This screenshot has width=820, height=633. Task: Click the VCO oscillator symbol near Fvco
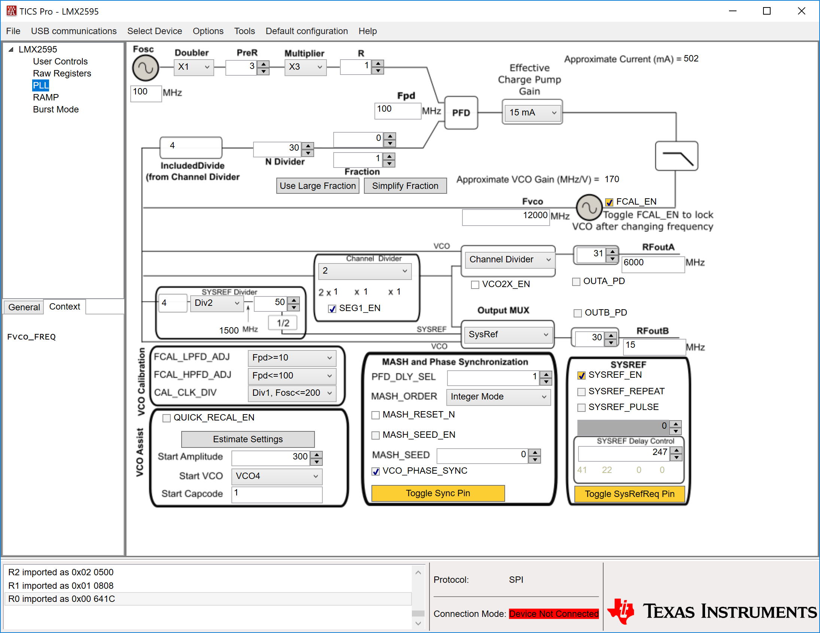(x=589, y=208)
